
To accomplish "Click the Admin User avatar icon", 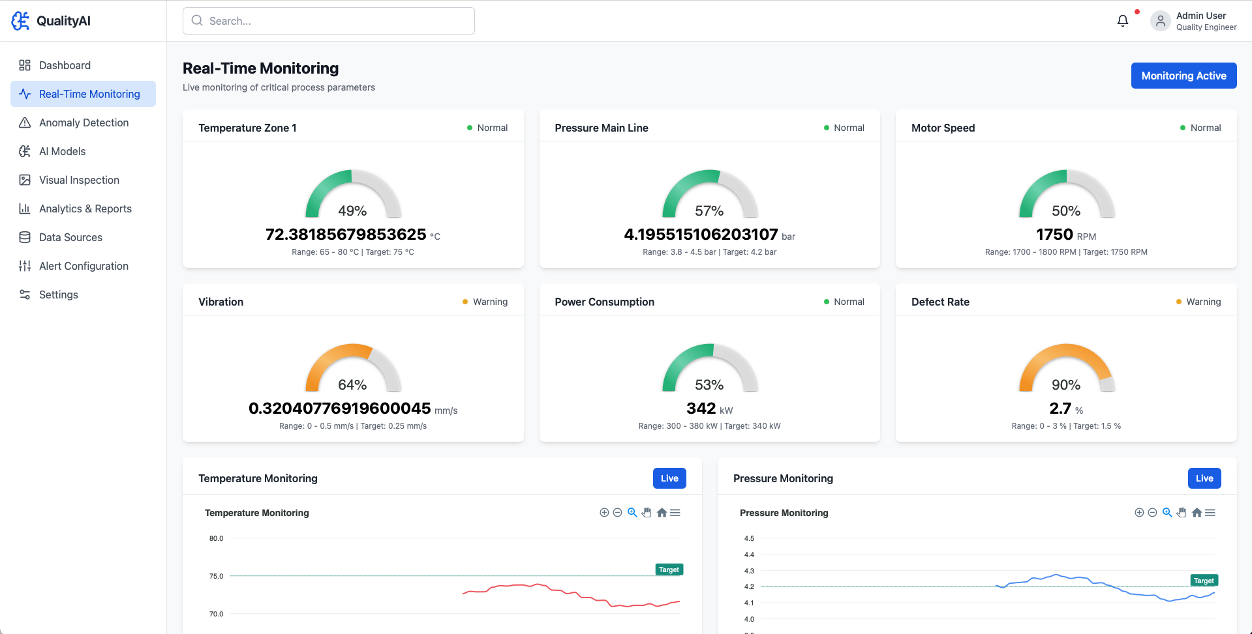I will coord(1160,21).
